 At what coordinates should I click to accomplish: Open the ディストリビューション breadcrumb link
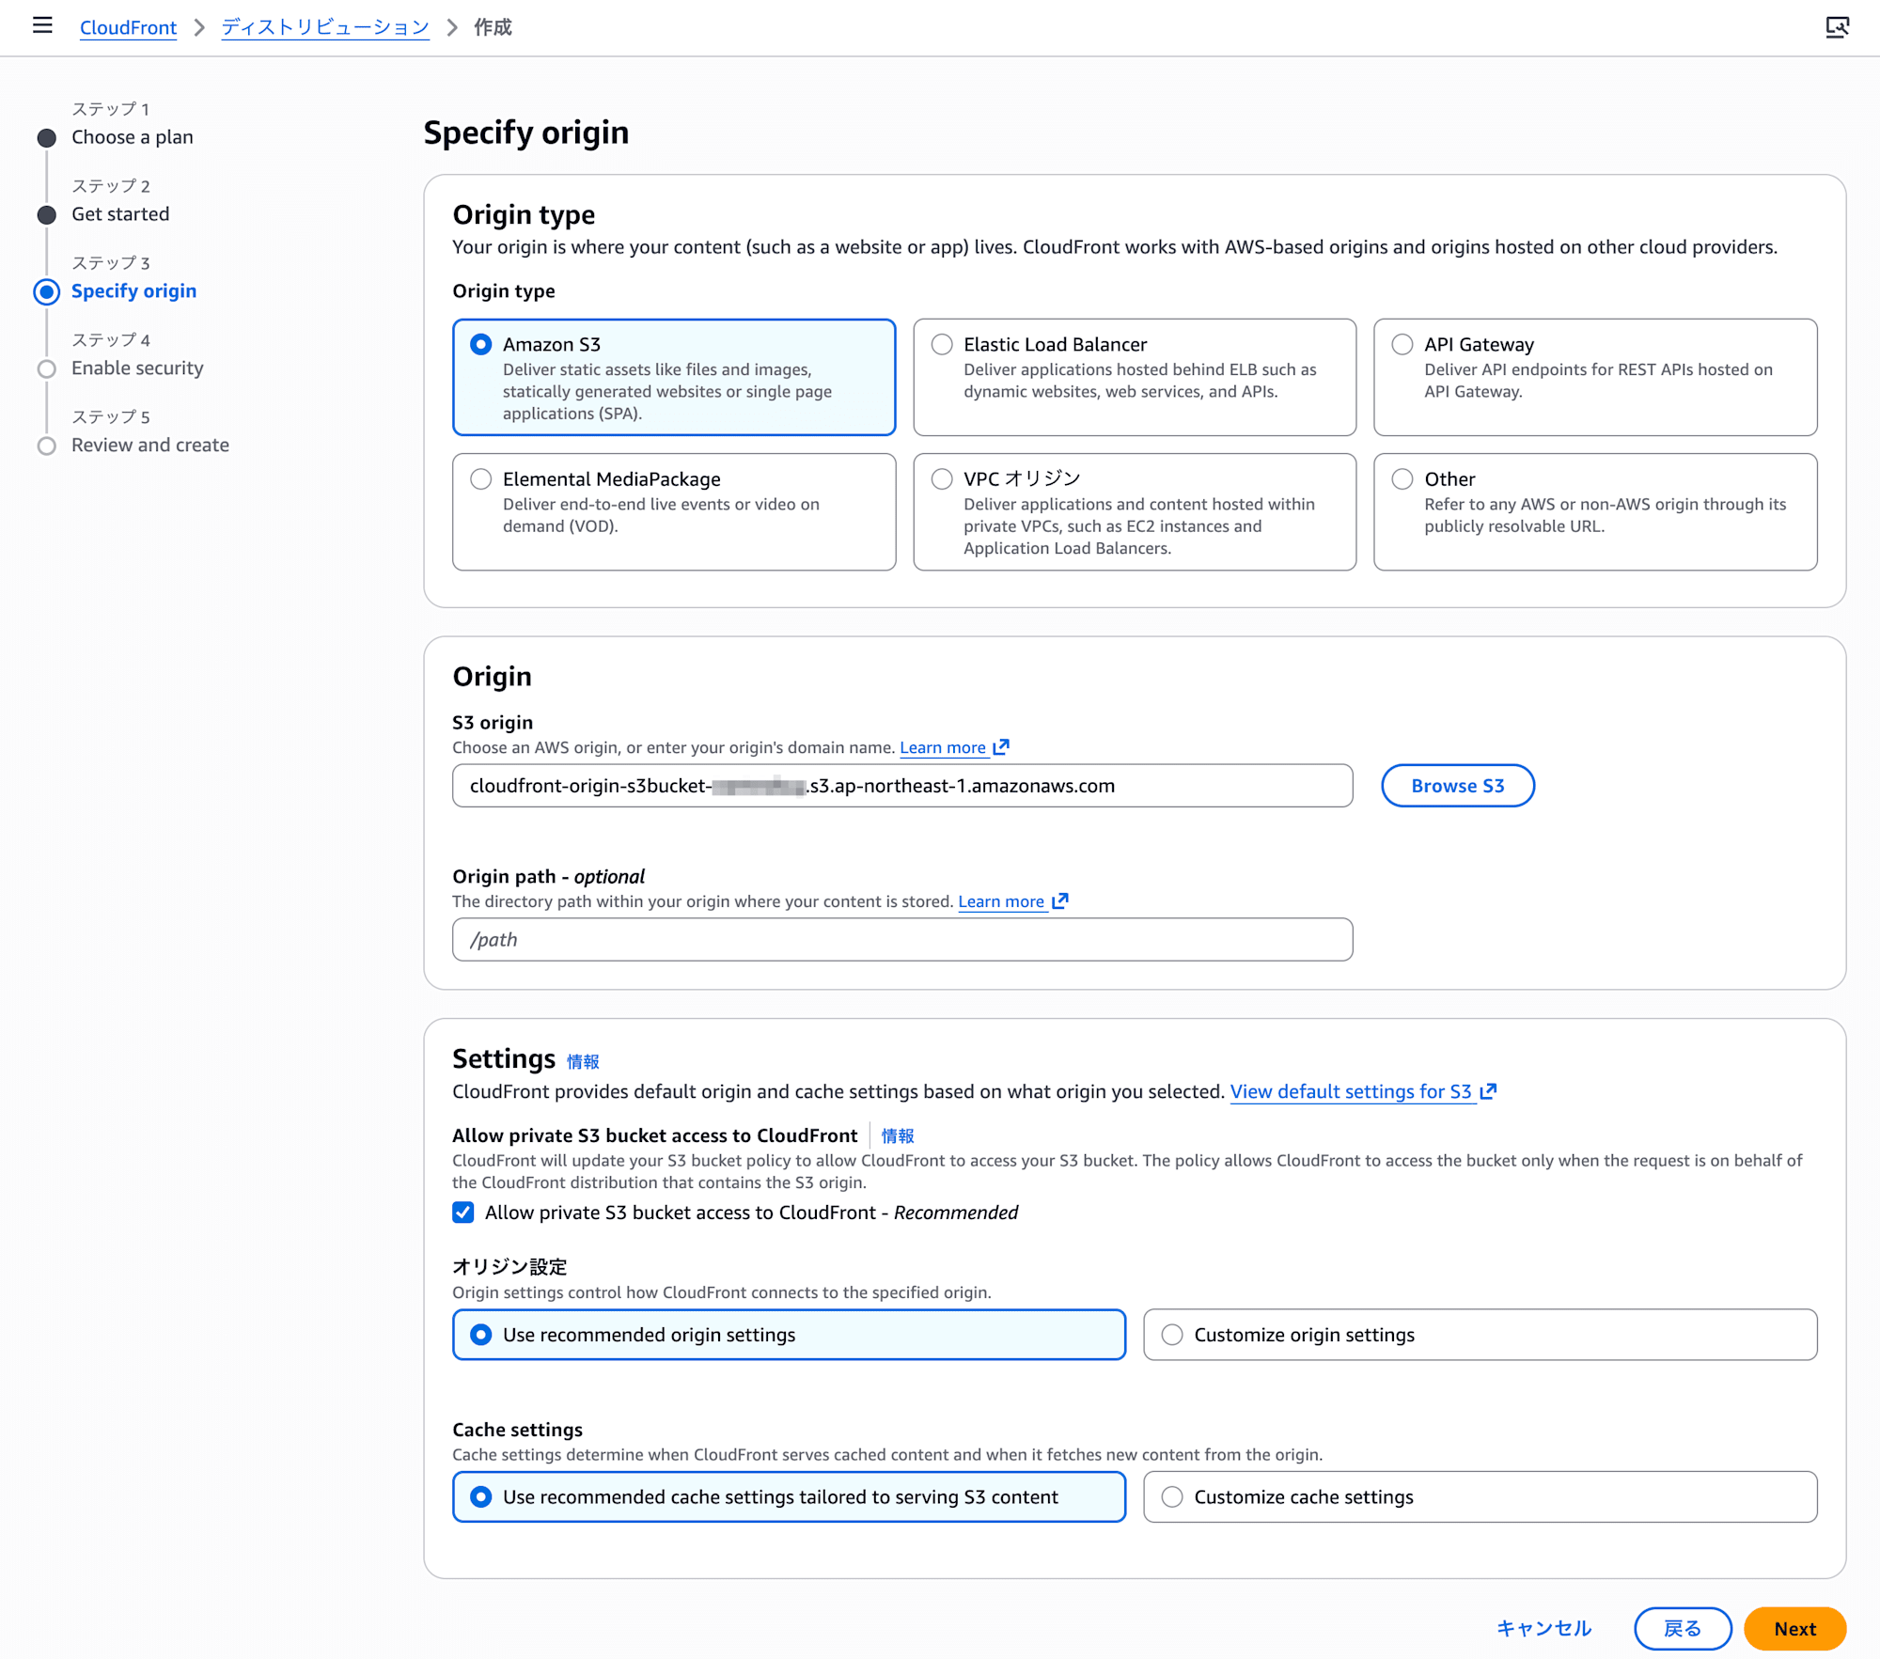pyautogui.click(x=325, y=27)
